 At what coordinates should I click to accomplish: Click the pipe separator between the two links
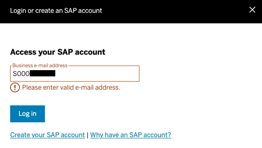[x=87, y=135]
